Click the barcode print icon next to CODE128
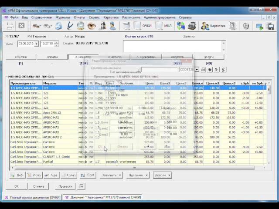 [203, 70]
